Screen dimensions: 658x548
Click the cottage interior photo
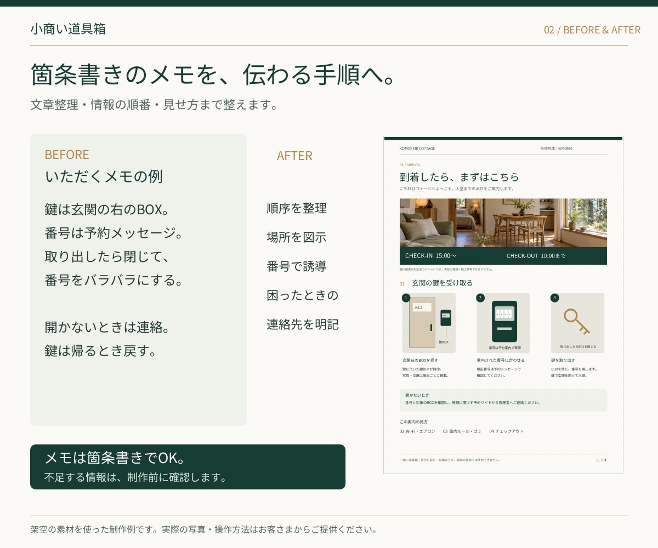(503, 223)
